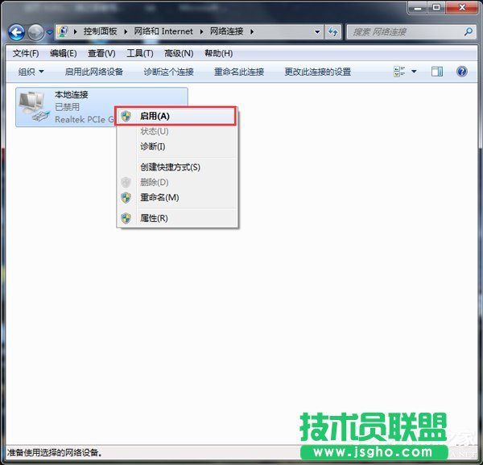
Task: Go back with the blue Back arrow
Action: [x=16, y=32]
